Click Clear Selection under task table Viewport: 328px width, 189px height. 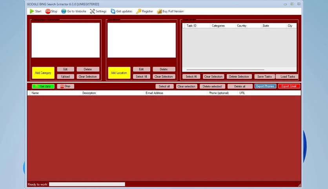[213, 77]
